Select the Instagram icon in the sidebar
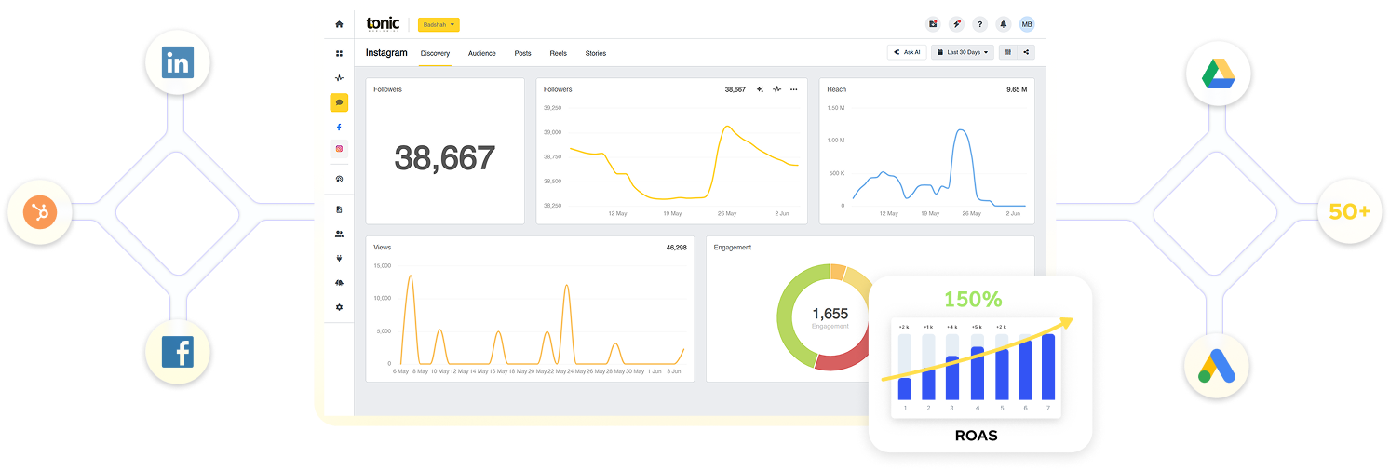Screen dimensions: 1390x471 [339, 149]
